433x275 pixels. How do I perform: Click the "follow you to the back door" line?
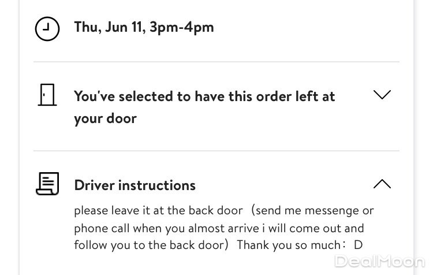pos(148,244)
